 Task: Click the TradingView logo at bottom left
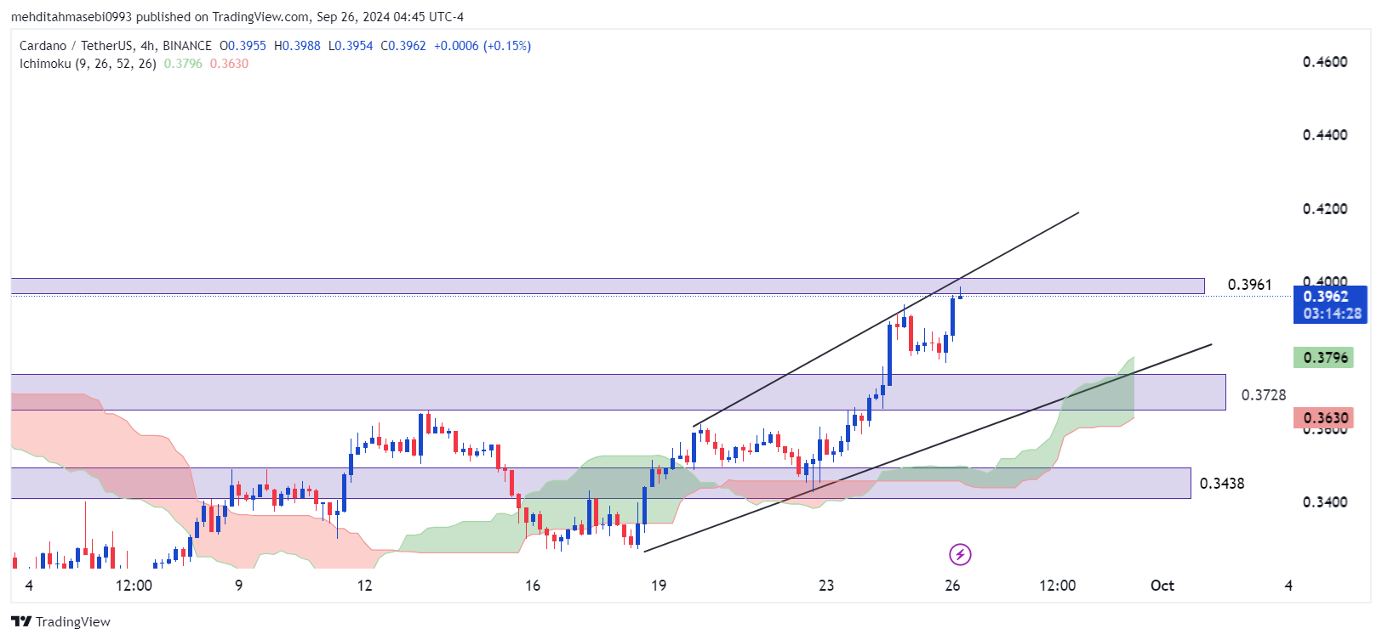click(x=60, y=621)
